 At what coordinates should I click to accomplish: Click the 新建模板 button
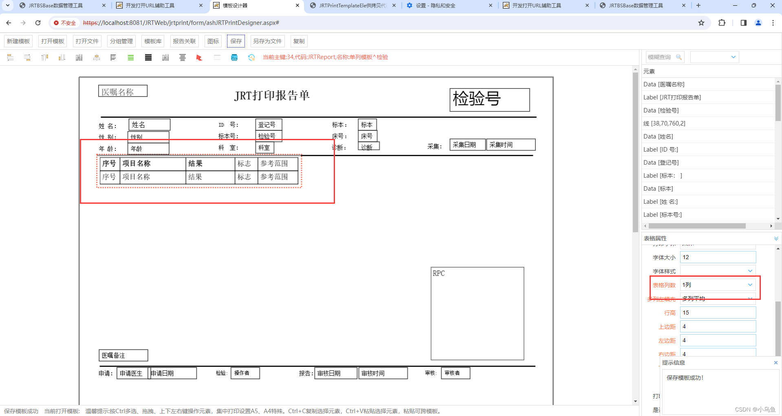18,41
